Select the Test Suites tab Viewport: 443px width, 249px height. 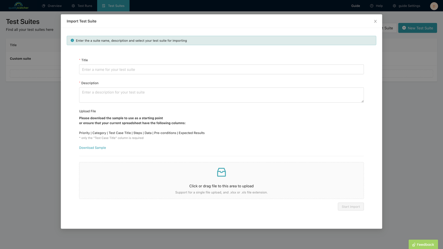tap(113, 6)
